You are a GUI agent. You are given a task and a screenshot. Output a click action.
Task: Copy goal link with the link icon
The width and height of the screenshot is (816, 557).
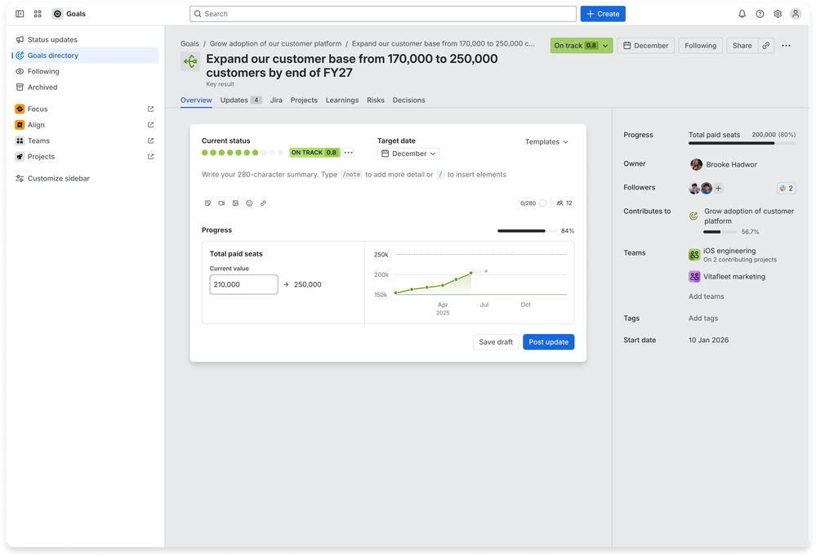tap(766, 46)
